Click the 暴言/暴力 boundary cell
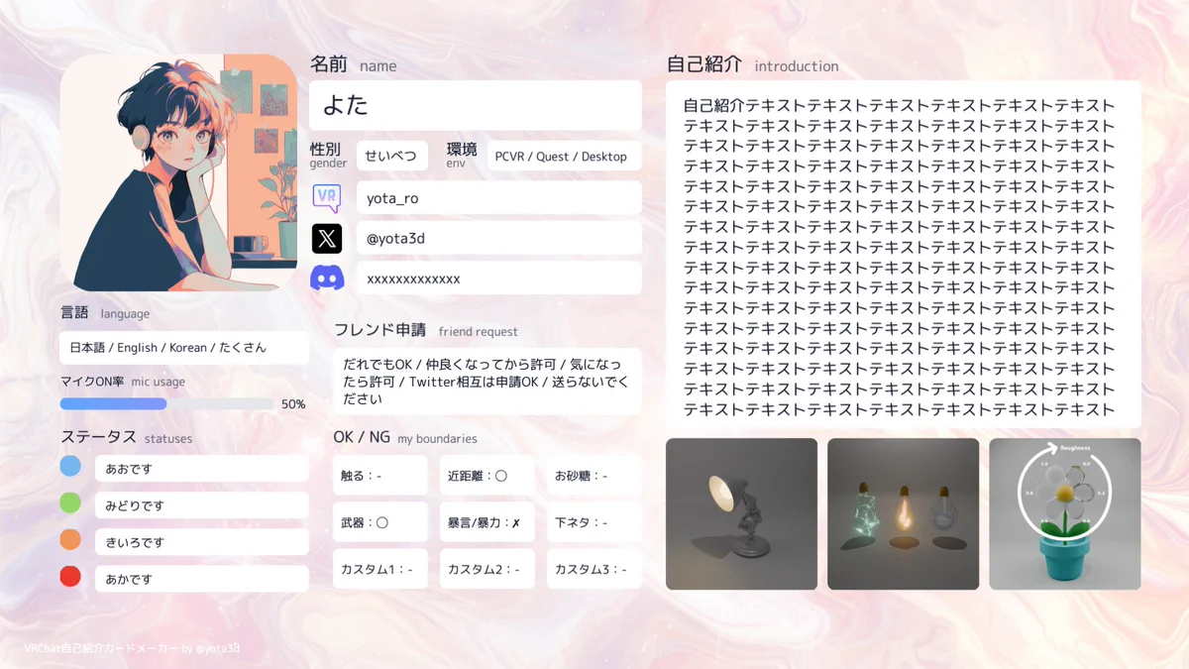 487,522
